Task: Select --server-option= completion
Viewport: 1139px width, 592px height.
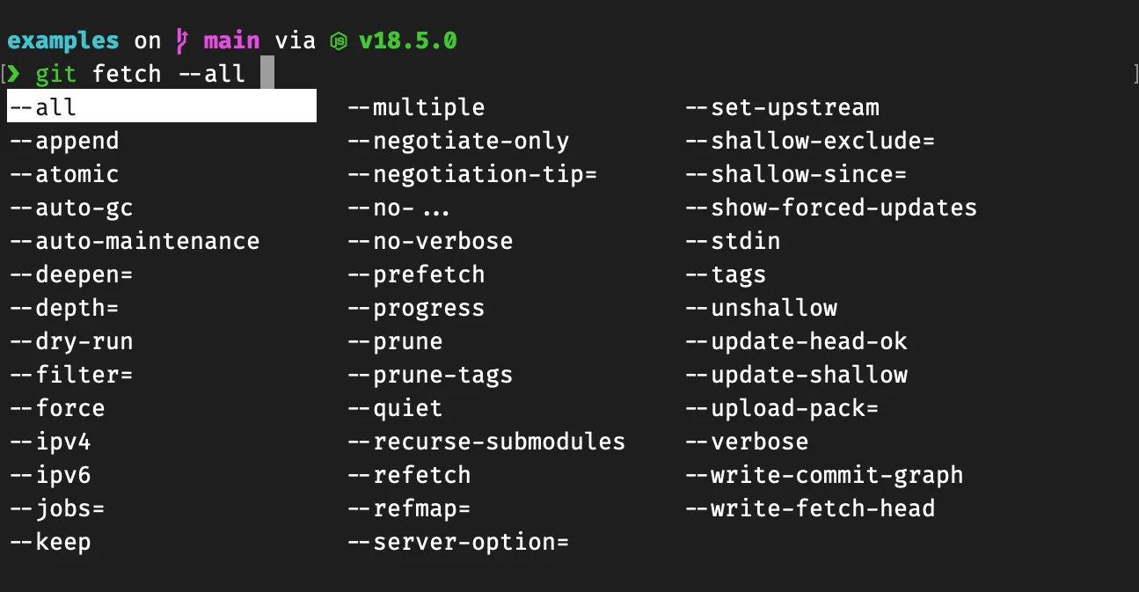Action: [458, 542]
